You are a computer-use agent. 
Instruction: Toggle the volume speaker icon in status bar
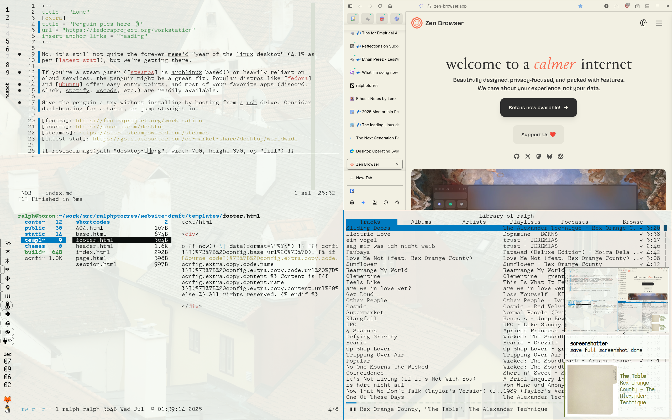(x=8, y=269)
